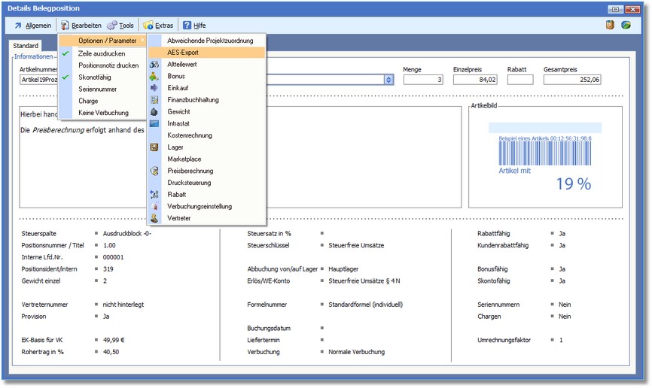
Task: Click the Altteilewert icon in submenu
Action: pyautogui.click(x=154, y=65)
